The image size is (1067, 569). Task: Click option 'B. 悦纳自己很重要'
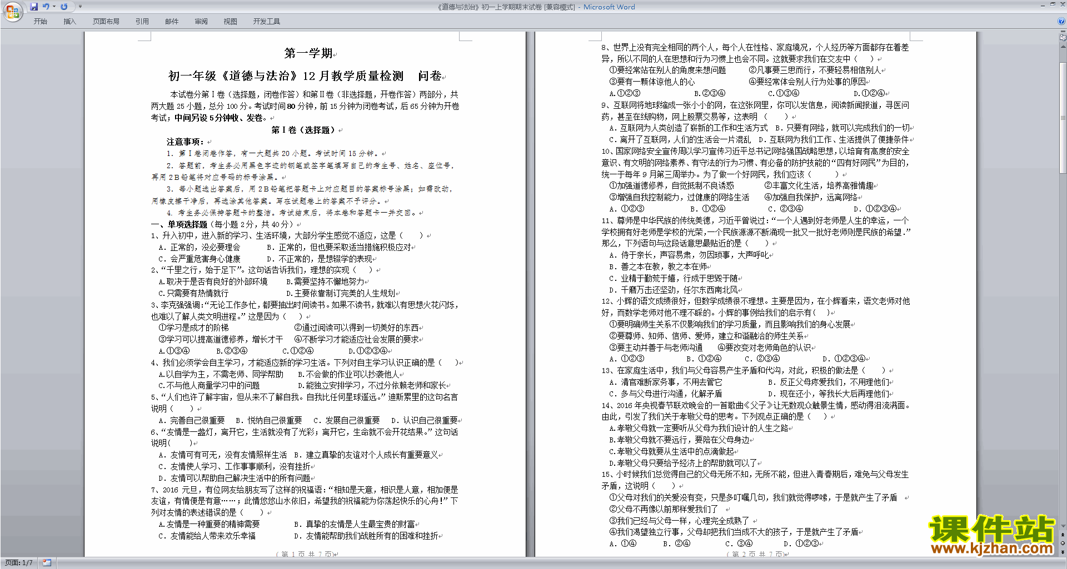pyautogui.click(x=269, y=420)
